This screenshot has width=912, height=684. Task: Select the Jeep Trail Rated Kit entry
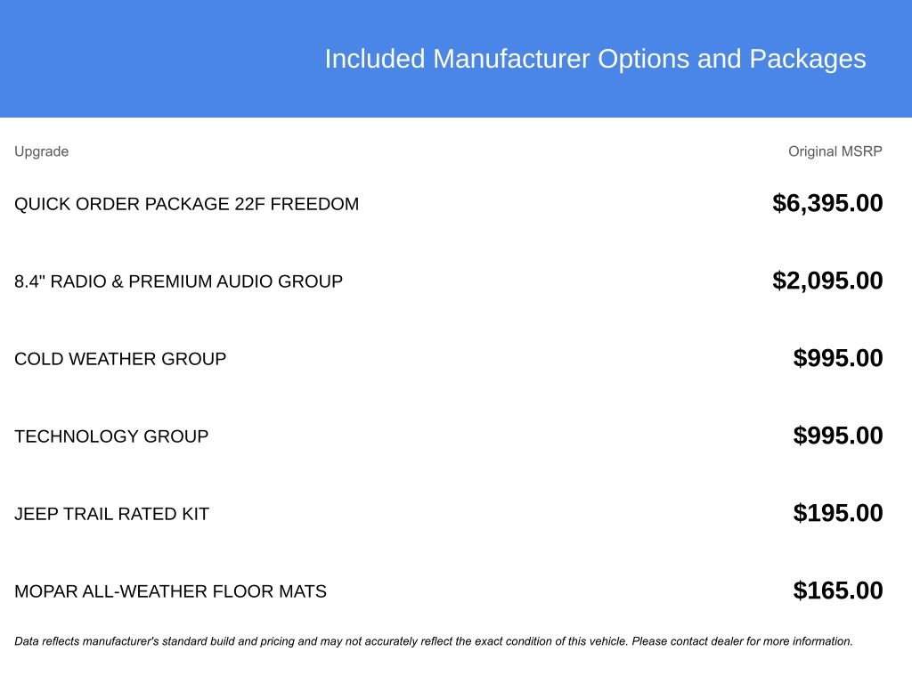[x=111, y=514]
